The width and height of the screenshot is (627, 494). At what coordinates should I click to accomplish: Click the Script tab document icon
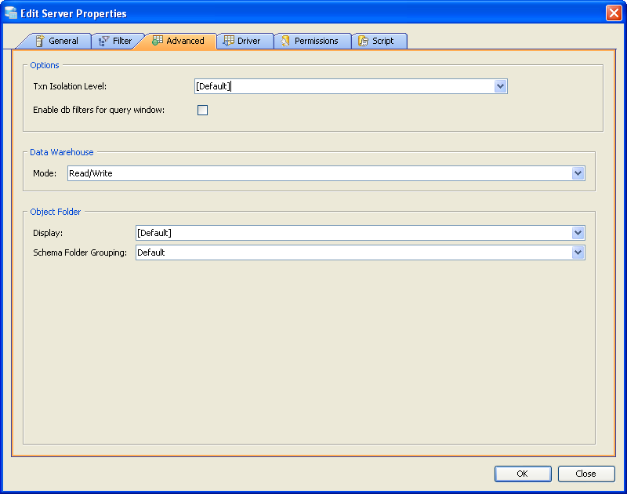(363, 41)
